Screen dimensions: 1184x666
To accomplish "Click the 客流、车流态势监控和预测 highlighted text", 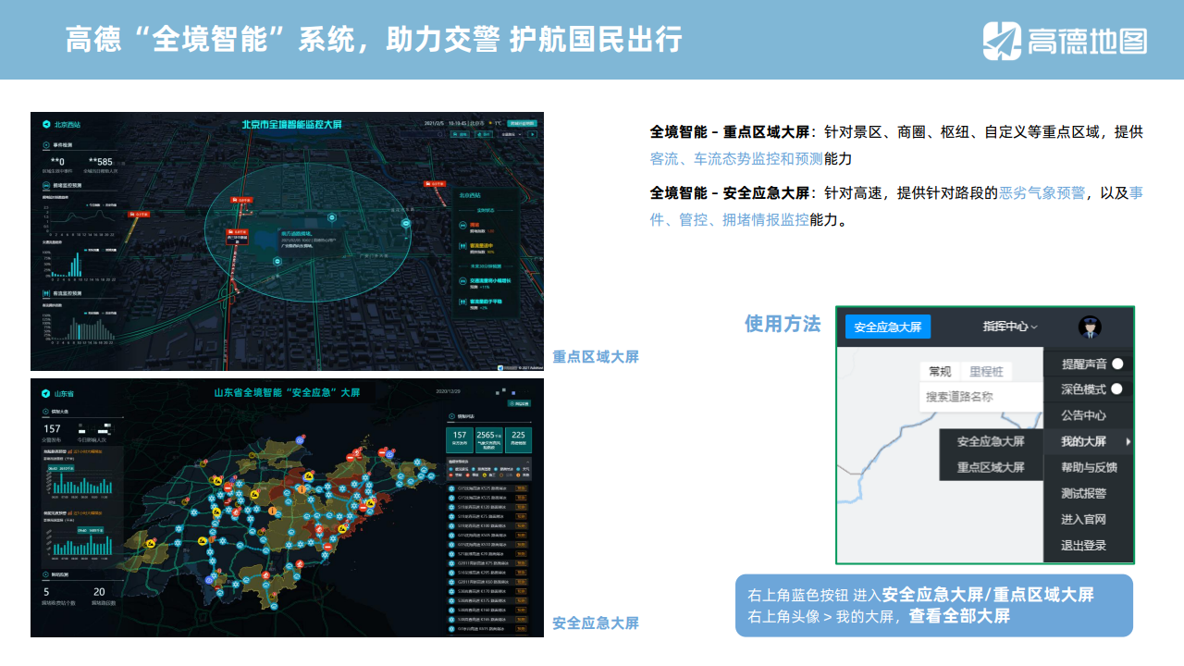I will pyautogui.click(x=736, y=158).
